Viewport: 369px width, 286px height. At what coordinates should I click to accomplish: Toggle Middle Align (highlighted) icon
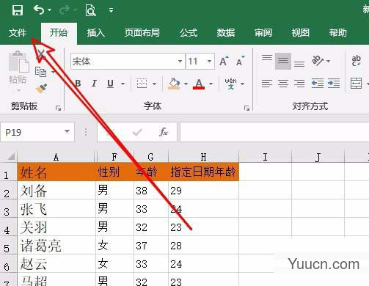coord(283,61)
